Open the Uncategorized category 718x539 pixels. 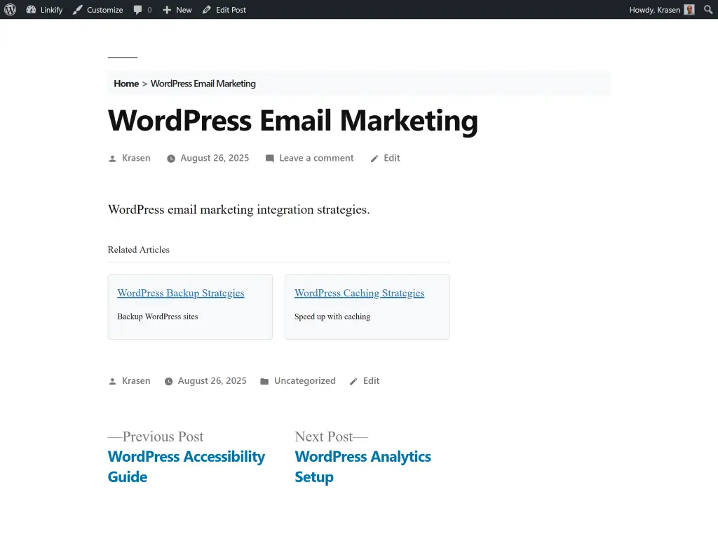305,381
